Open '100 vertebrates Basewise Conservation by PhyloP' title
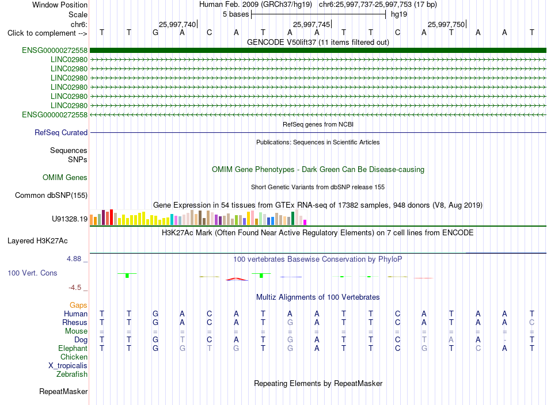 pos(318,259)
